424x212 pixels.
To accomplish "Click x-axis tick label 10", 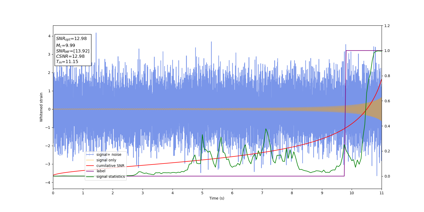I will [x=352, y=193].
